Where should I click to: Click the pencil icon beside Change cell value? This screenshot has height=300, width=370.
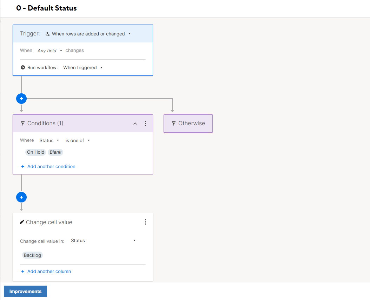[x=22, y=222]
